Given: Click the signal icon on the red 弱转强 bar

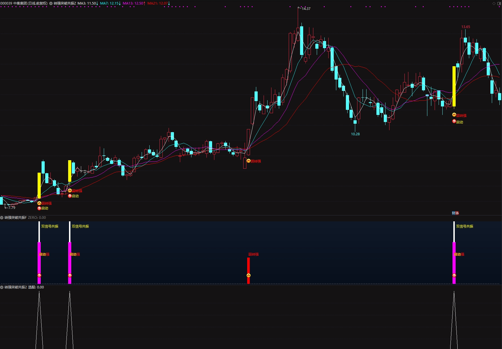Looking at the screenshot, I should 249,275.
